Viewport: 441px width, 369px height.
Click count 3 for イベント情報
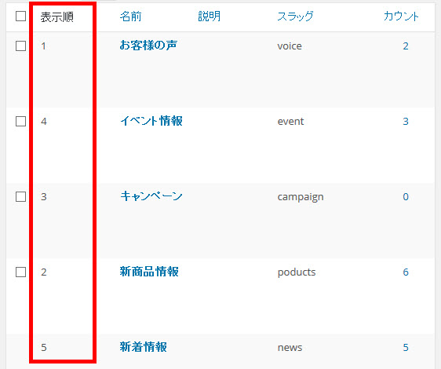406,122
